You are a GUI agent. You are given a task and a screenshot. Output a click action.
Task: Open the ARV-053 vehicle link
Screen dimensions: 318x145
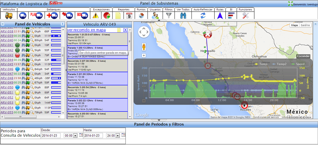(x=7, y=103)
